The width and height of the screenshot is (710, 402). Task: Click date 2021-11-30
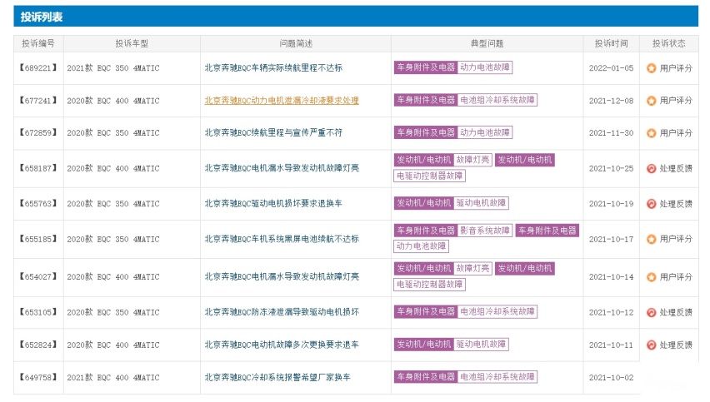(x=612, y=133)
